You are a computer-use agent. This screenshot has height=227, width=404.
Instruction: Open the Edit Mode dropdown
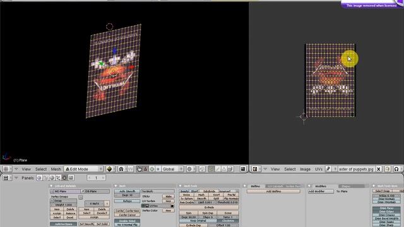point(83,169)
